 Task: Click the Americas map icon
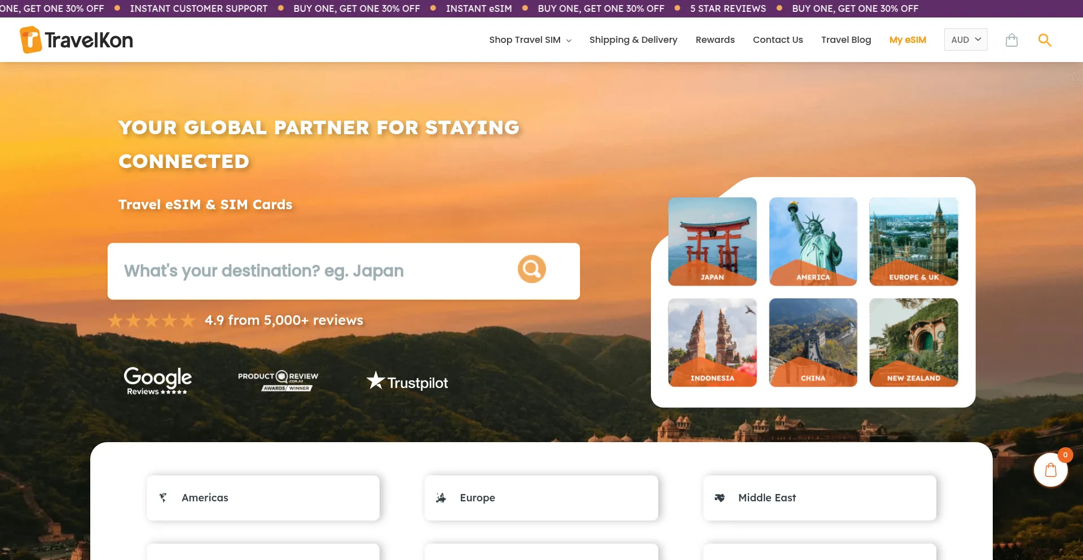click(163, 497)
